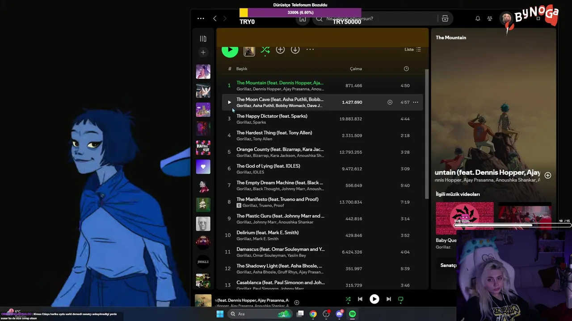Open Liked Songs purple heart in sidebar
The width and height of the screenshot is (572, 321).
coord(203,167)
